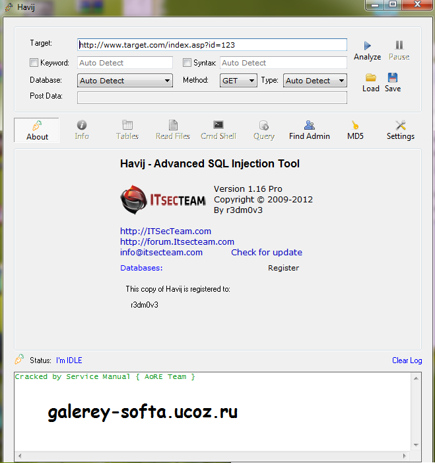
Task: Open the Type Auto Detect dropdown
Action: pyautogui.click(x=315, y=81)
